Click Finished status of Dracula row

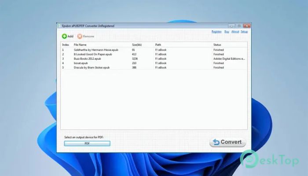click(218, 67)
